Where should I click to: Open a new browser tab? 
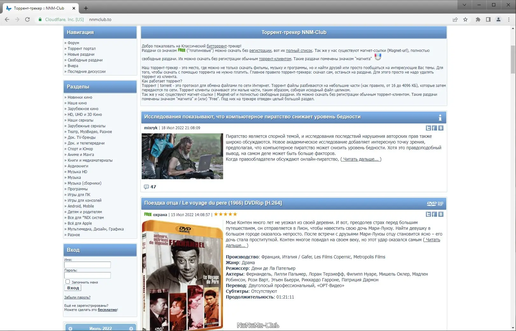(x=86, y=8)
